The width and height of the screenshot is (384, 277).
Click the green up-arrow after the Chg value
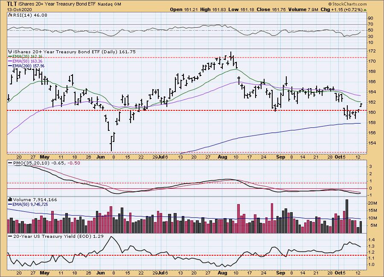pyautogui.click(x=365, y=10)
